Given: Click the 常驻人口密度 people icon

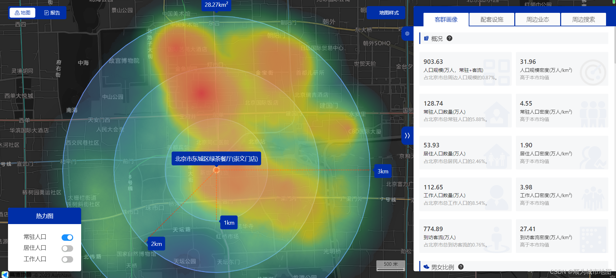Looking at the screenshot, I should pyautogui.click(x=593, y=114).
